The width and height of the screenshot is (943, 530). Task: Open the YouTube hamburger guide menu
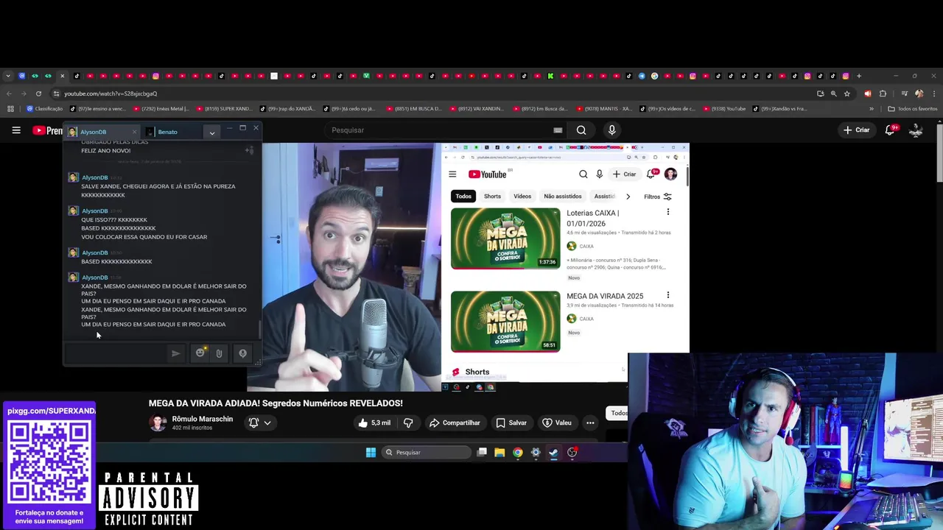pos(16,130)
